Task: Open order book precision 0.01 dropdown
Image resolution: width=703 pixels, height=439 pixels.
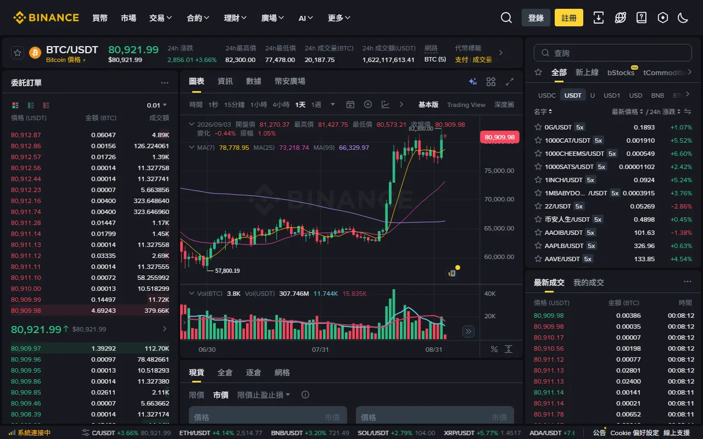Action: click(157, 105)
